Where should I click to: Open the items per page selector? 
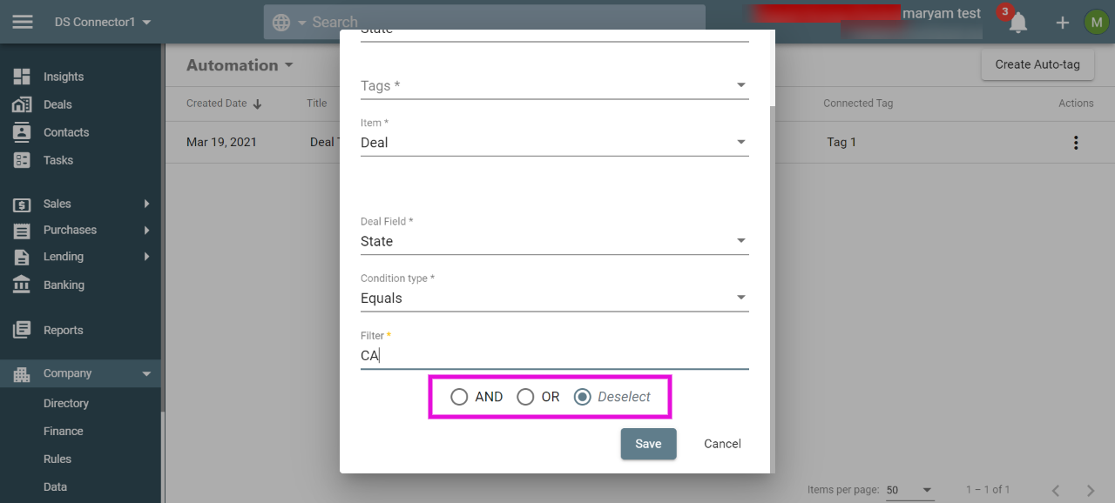point(909,490)
